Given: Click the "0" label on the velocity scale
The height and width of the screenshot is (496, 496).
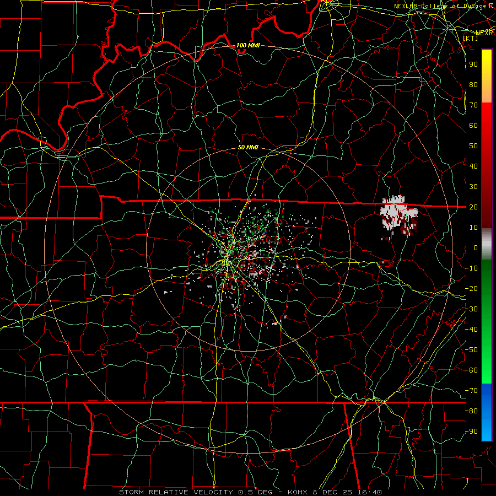Looking at the screenshot, I should click(476, 247).
